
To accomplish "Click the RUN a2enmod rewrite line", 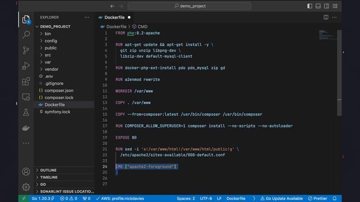I will pyautogui.click(x=137, y=80).
